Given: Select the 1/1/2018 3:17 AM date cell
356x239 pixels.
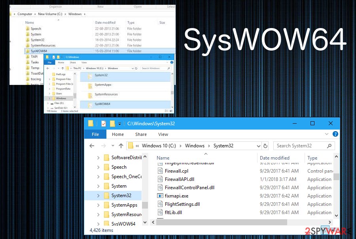Looking at the screenshot, I should [x=278, y=179].
